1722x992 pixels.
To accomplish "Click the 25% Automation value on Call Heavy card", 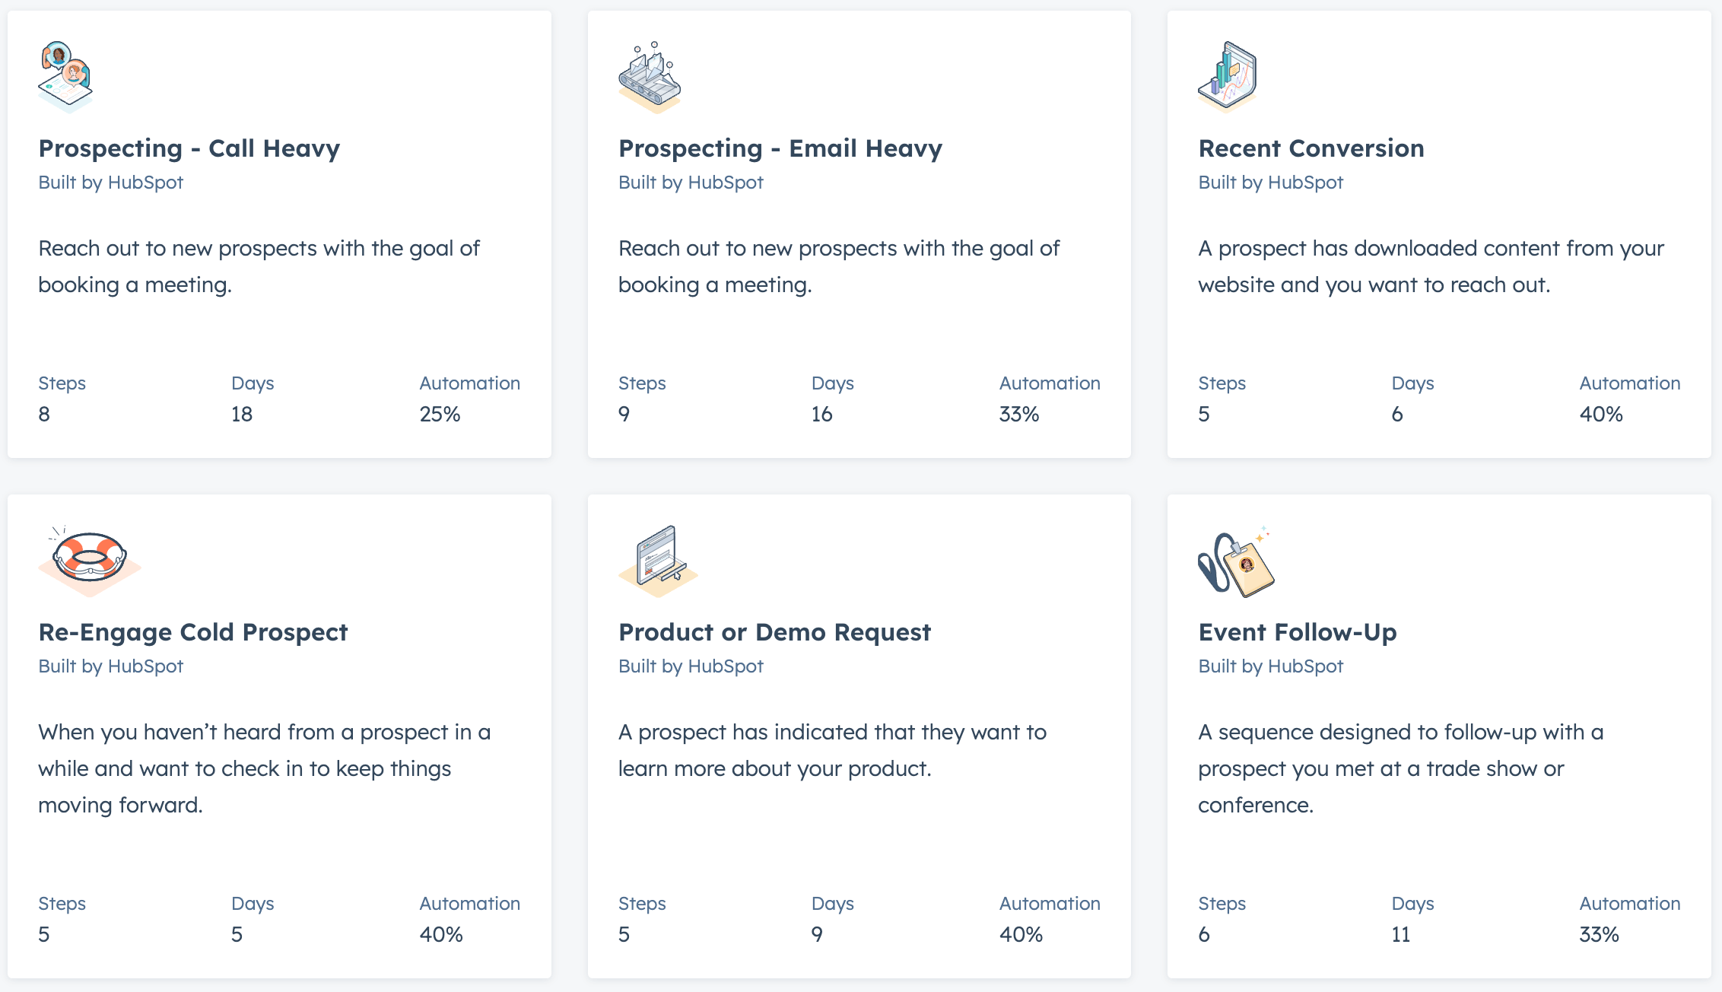I will (x=440, y=414).
